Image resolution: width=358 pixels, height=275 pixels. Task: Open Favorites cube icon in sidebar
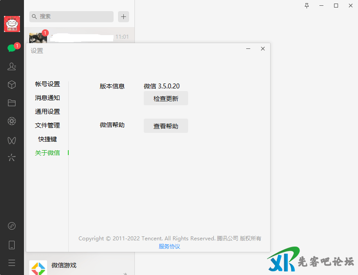[12, 85]
